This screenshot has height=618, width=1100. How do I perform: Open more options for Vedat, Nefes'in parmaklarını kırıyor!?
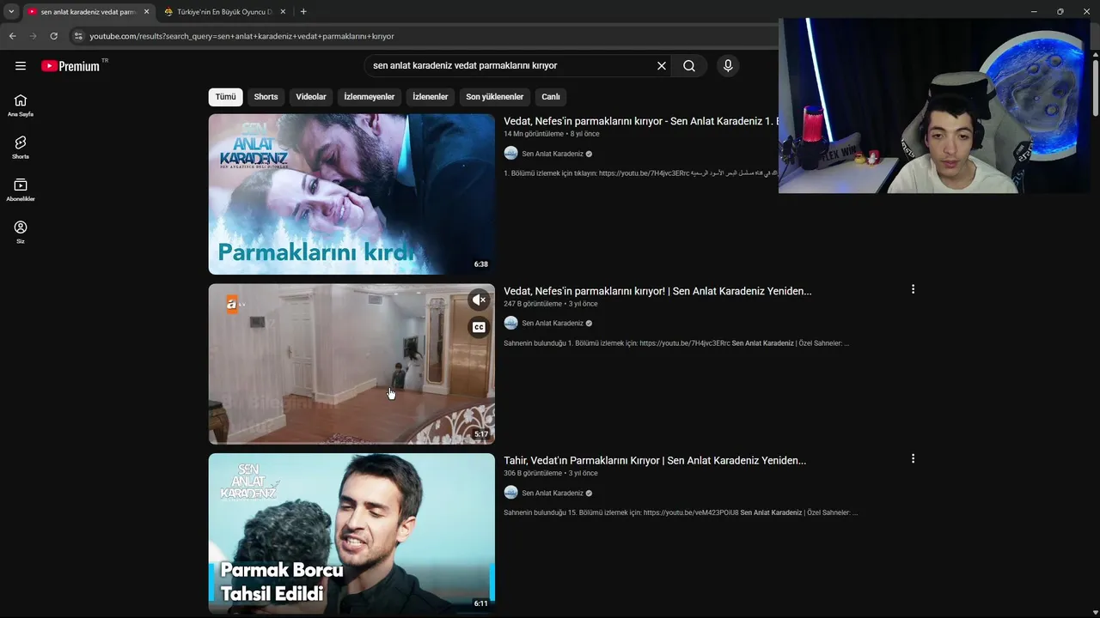(913, 289)
